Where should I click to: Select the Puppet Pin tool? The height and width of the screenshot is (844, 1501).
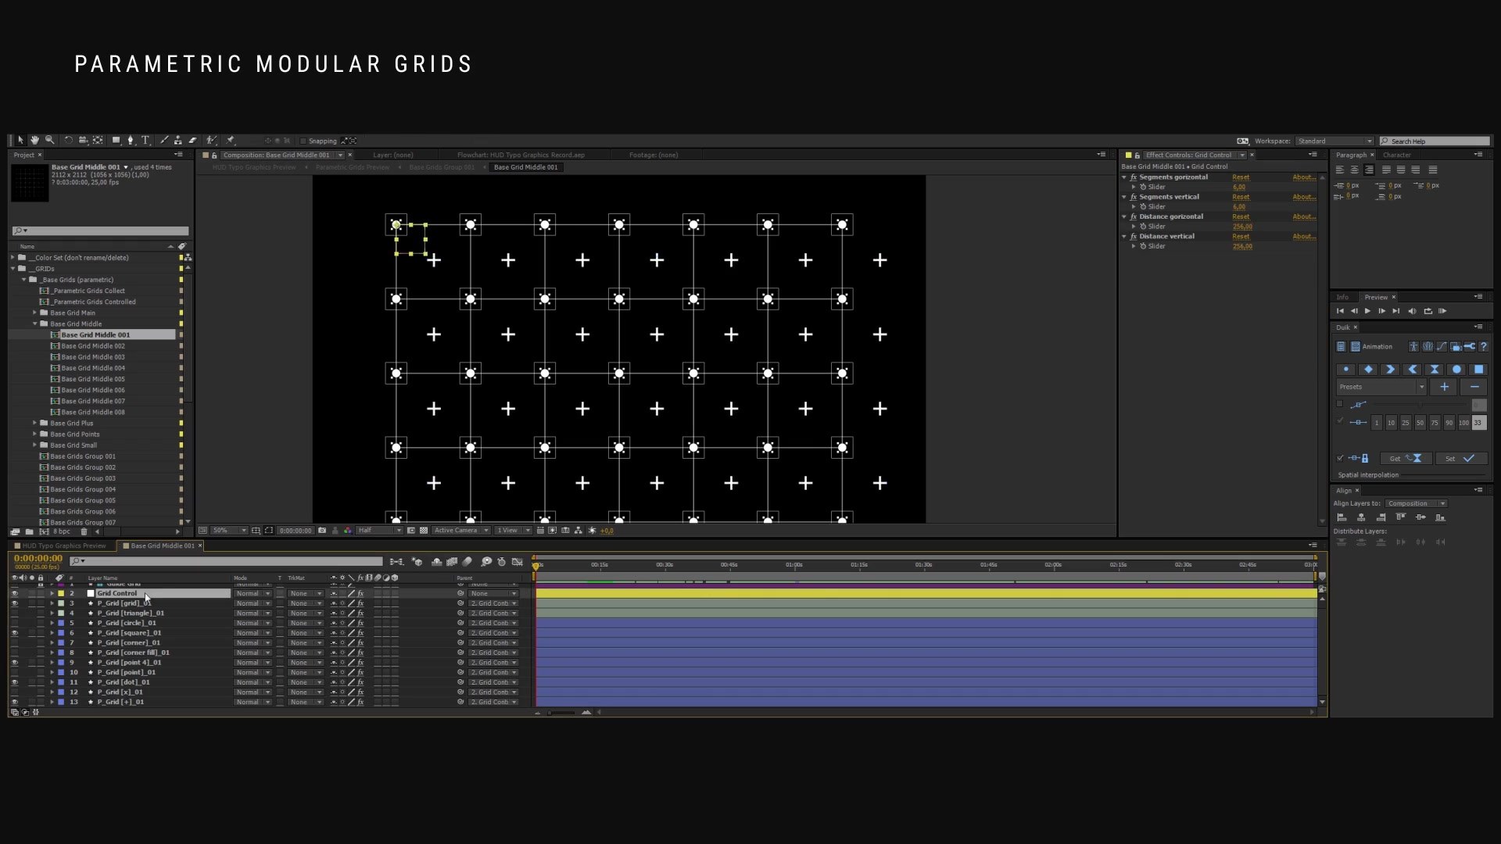click(x=231, y=141)
